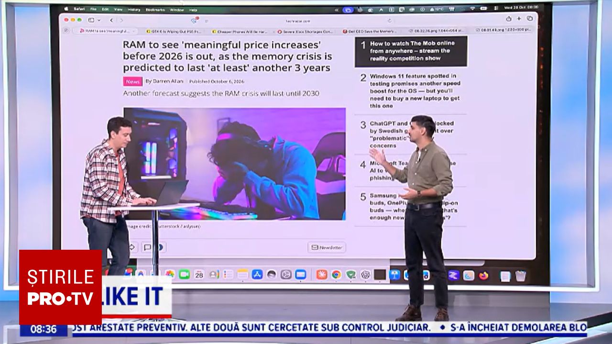This screenshot has height=344, width=612.
Task: Open the Window menu in menu bar
Action: tap(176, 9)
